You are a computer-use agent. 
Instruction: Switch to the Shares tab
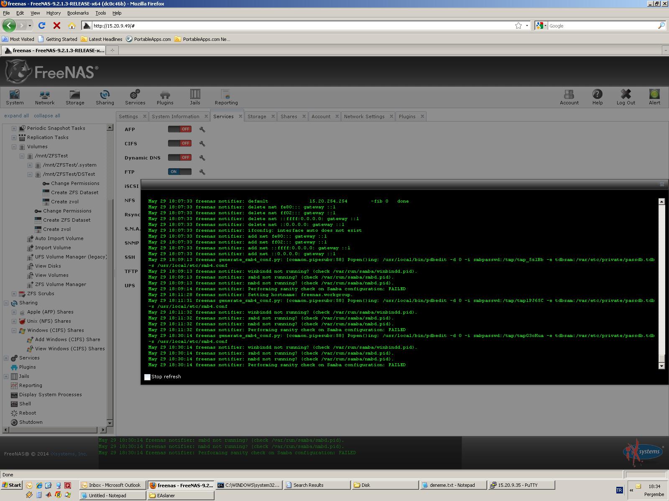click(289, 116)
